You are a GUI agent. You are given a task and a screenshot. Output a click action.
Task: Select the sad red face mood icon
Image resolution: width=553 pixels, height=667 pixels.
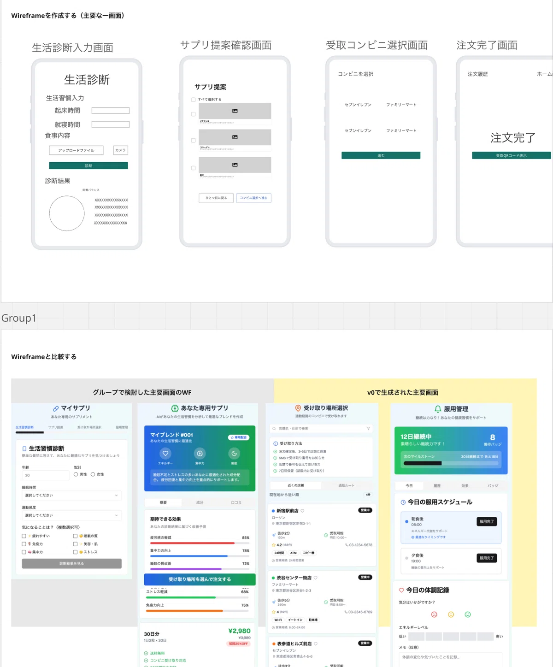(434, 614)
